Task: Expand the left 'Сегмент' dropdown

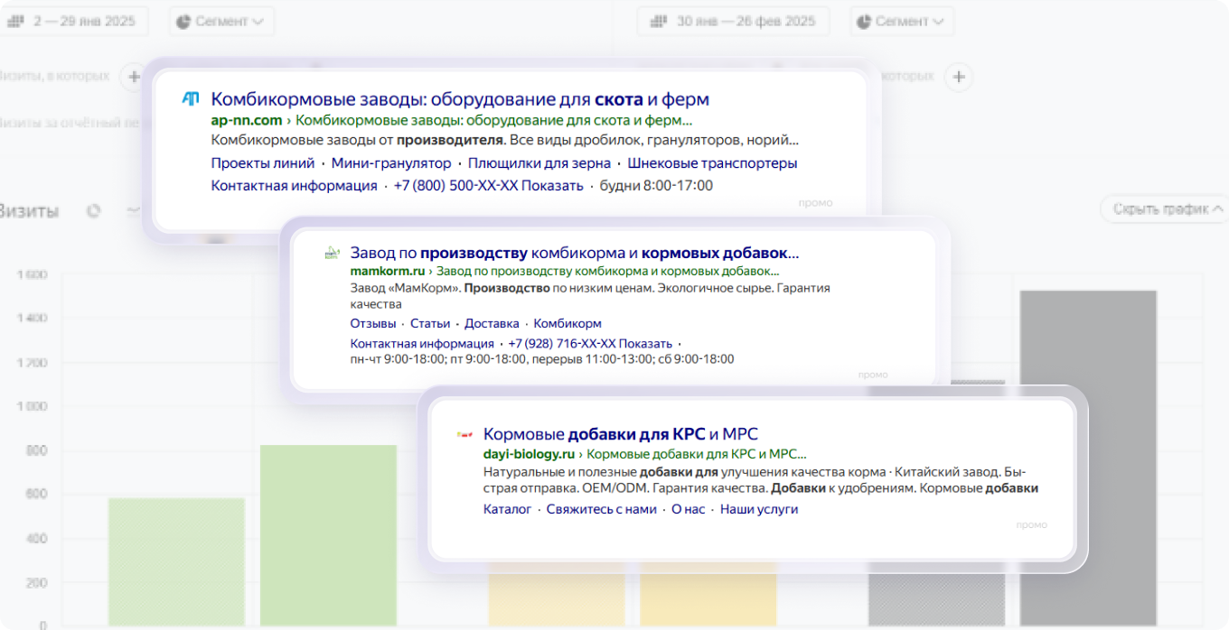Action: (221, 21)
